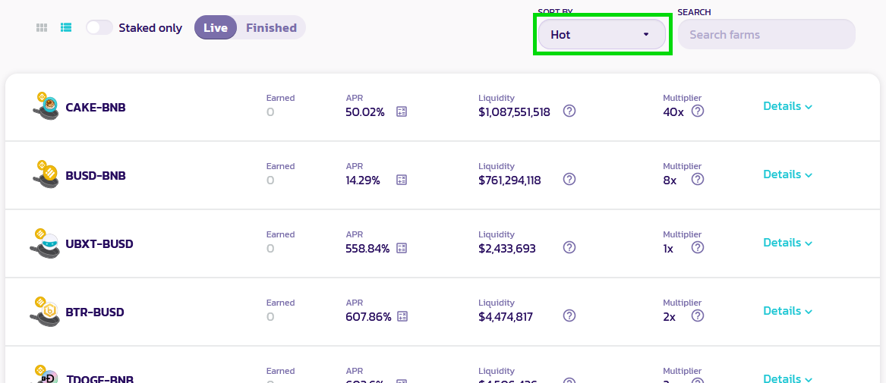Select the Live farms tab
The width and height of the screenshot is (886, 383).
(216, 27)
